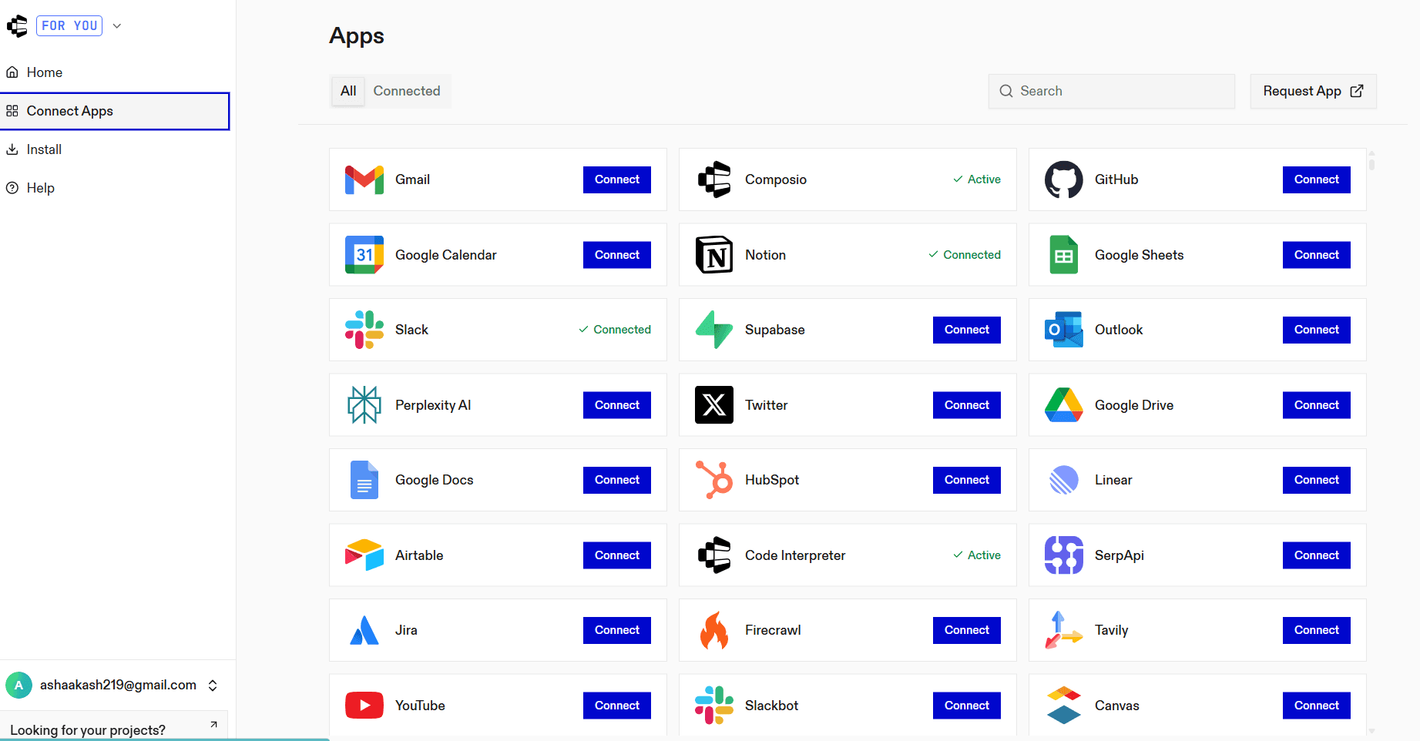
Task: Click the Gmail app icon
Action: click(364, 179)
